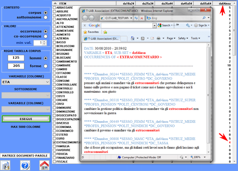Select the sottoinsieme radio button
The width and height of the screenshot is (238, 171).
pyautogui.click(x=46, y=18)
